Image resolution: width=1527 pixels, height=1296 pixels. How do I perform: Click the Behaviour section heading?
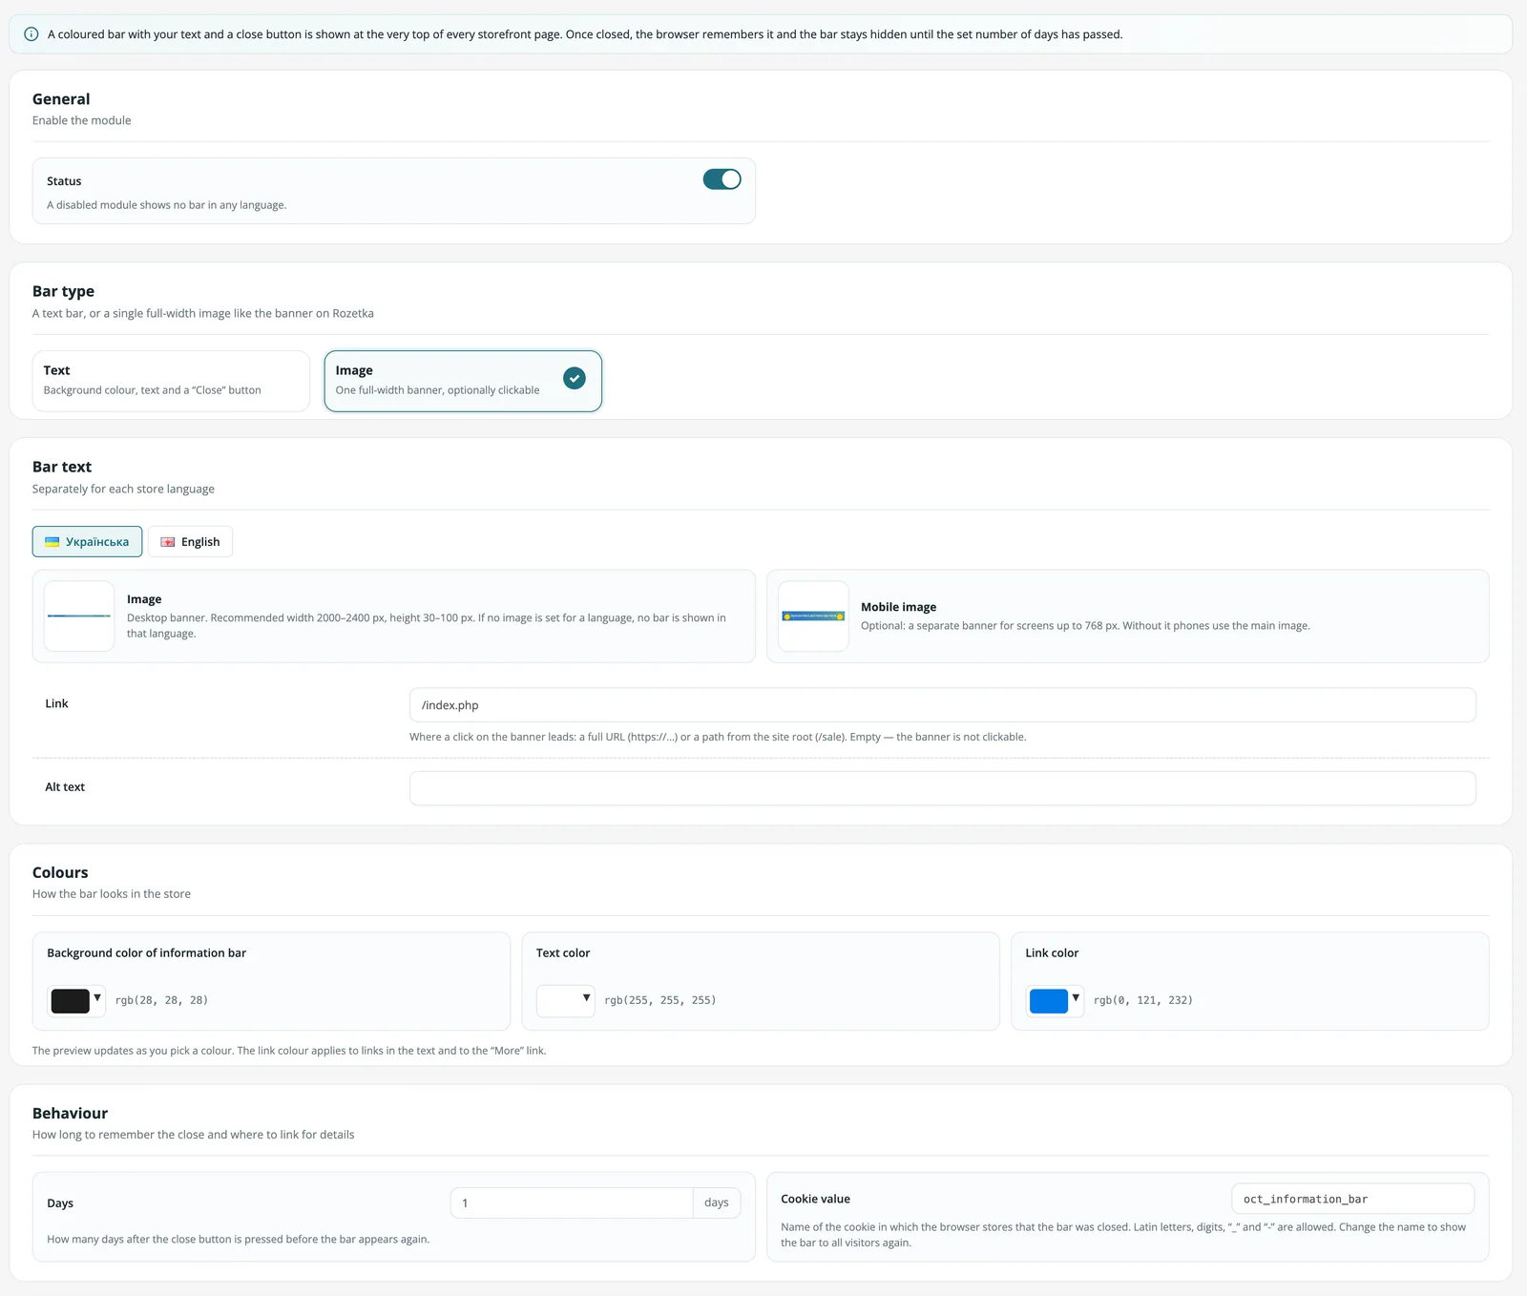(x=70, y=1113)
